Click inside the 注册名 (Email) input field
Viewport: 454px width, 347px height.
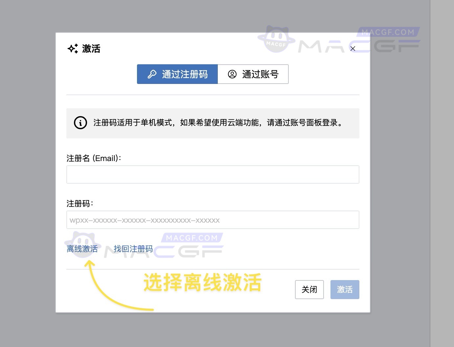coord(212,174)
